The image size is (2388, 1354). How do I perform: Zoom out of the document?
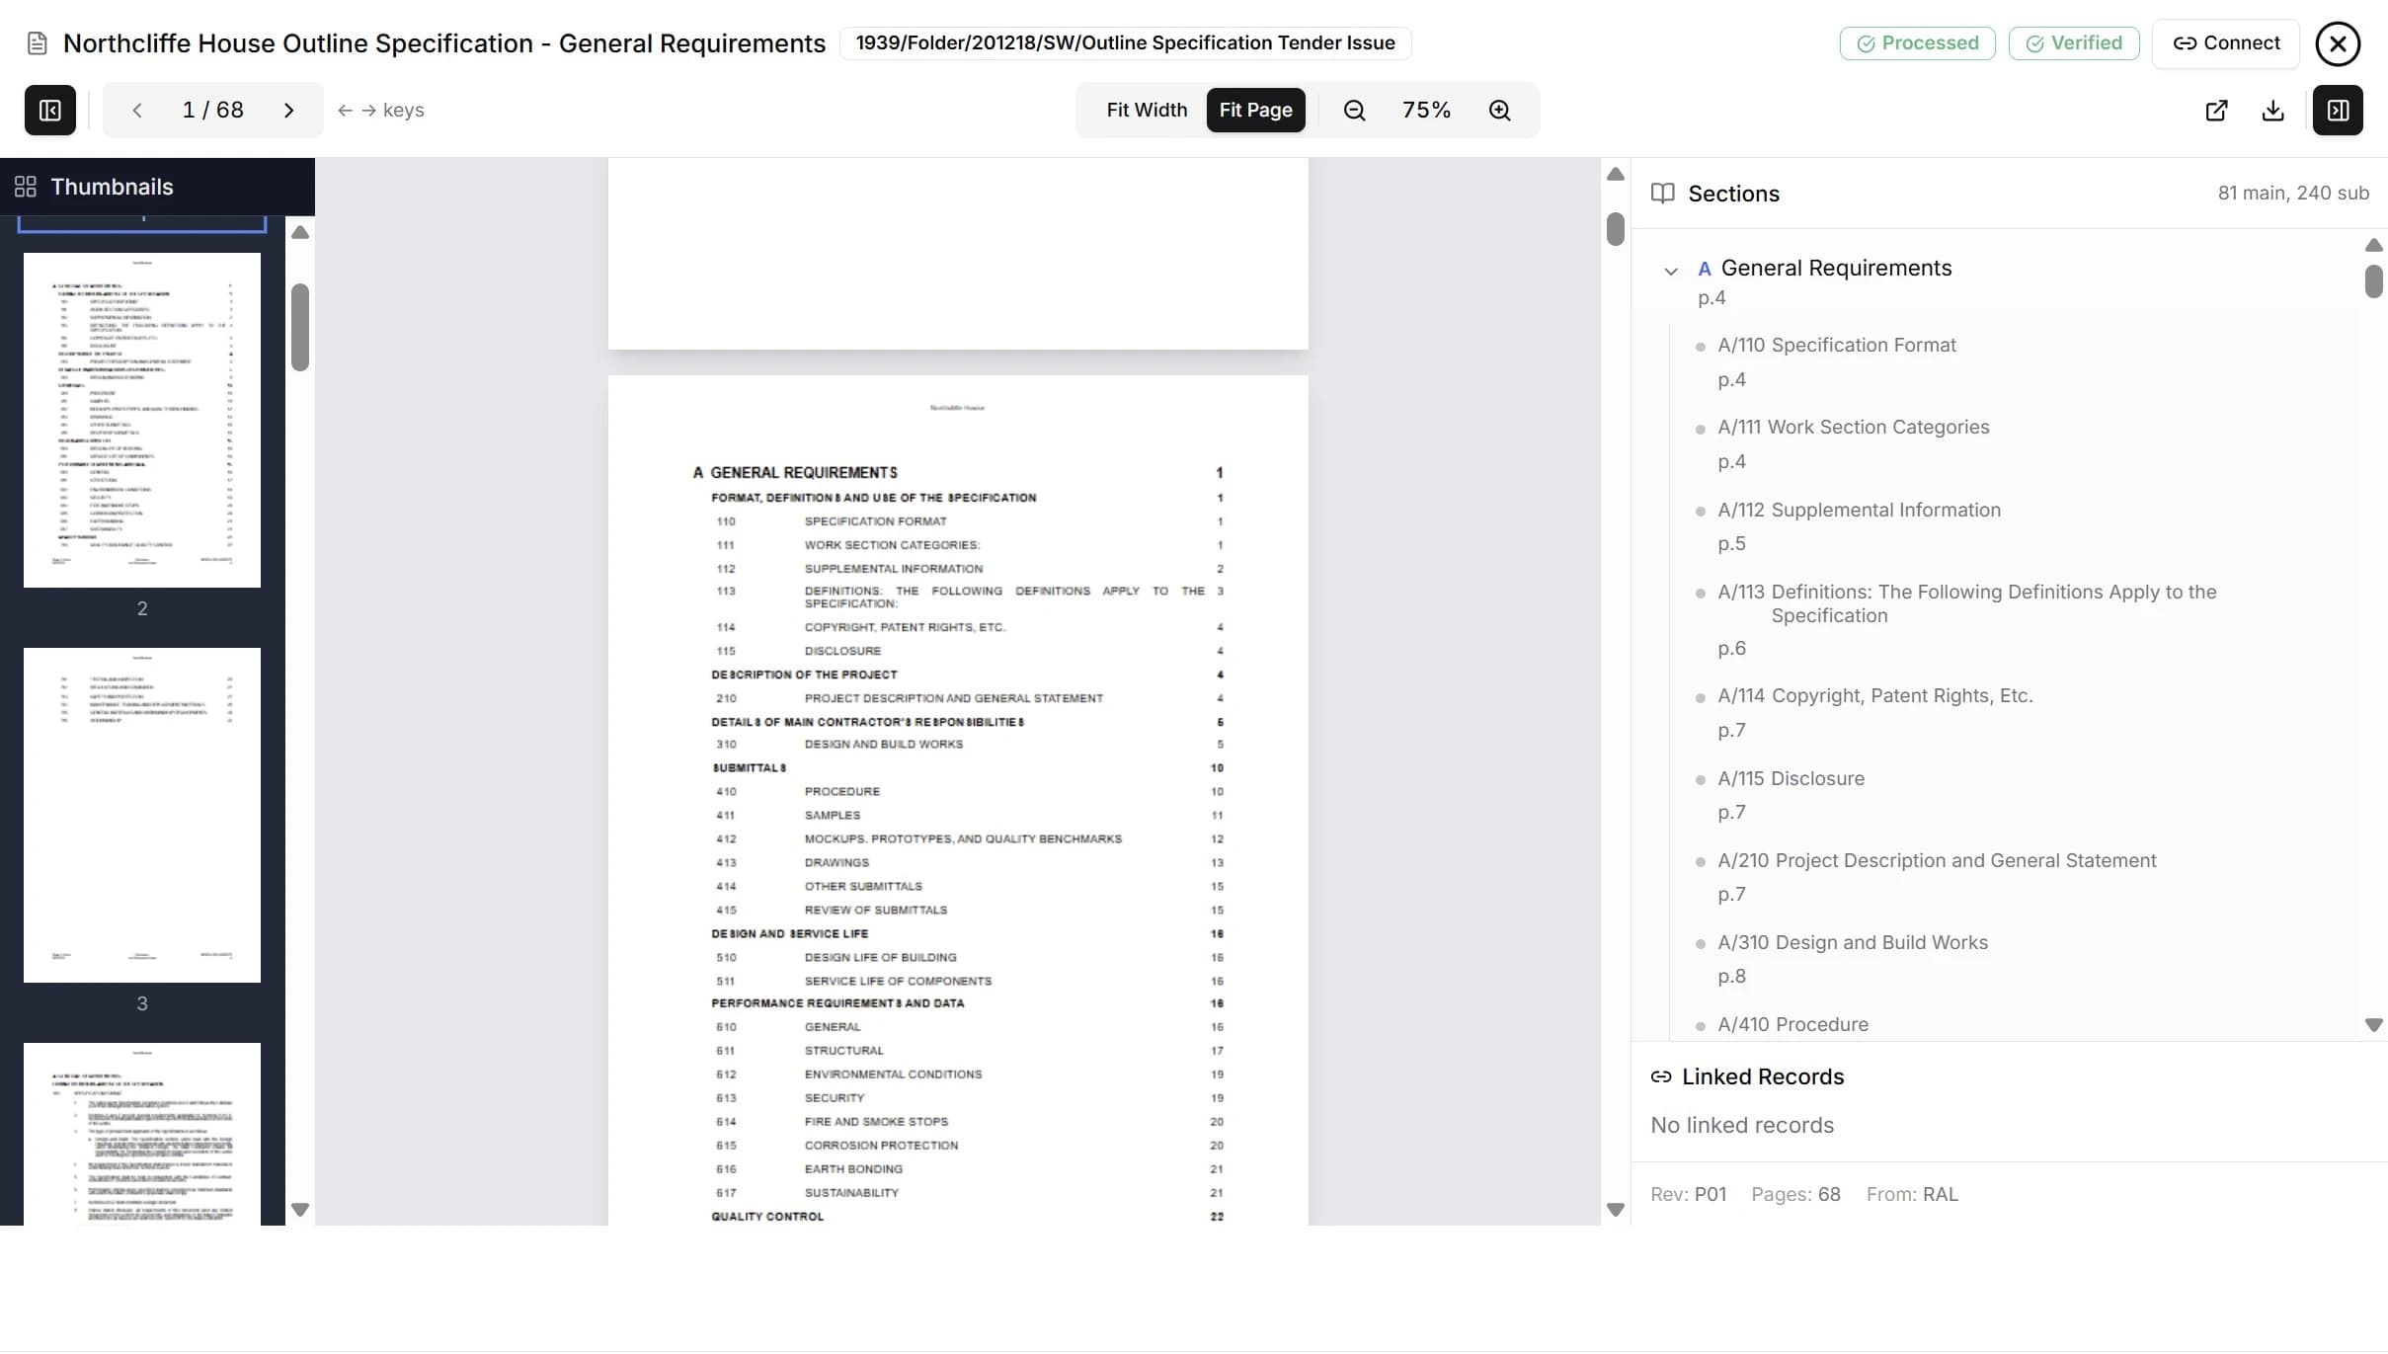[x=1354, y=110]
